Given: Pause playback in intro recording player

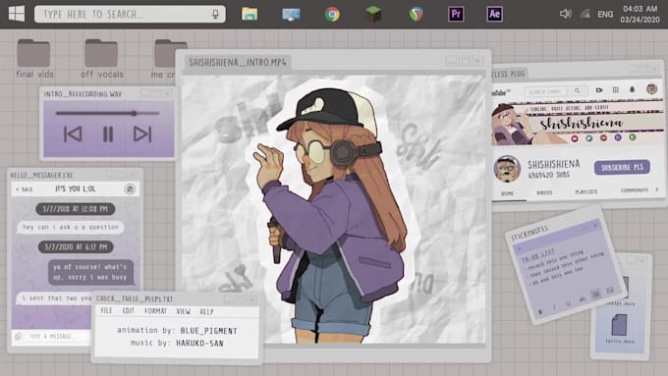Looking at the screenshot, I should 108,134.
